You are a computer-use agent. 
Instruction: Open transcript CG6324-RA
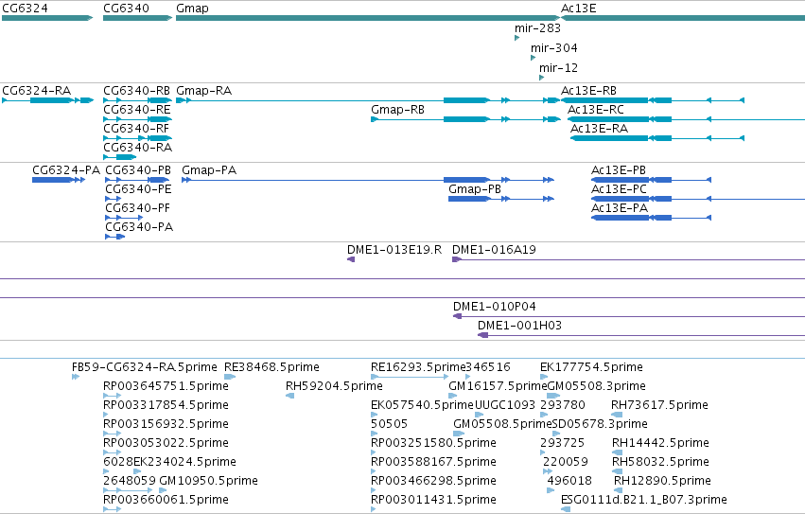pos(37,91)
